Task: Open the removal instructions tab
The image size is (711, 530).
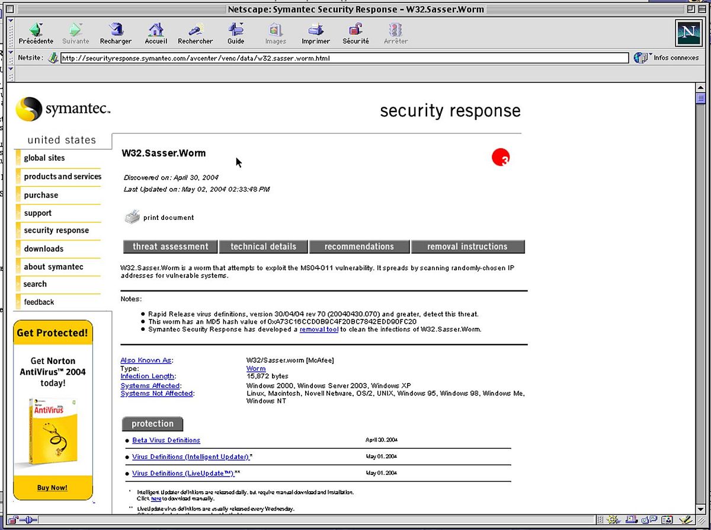Action: [467, 247]
